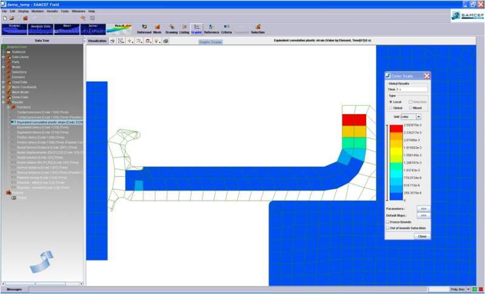This screenshot has height=294, width=485.
Task: Expand the Used Data tree node
Action: point(4,82)
